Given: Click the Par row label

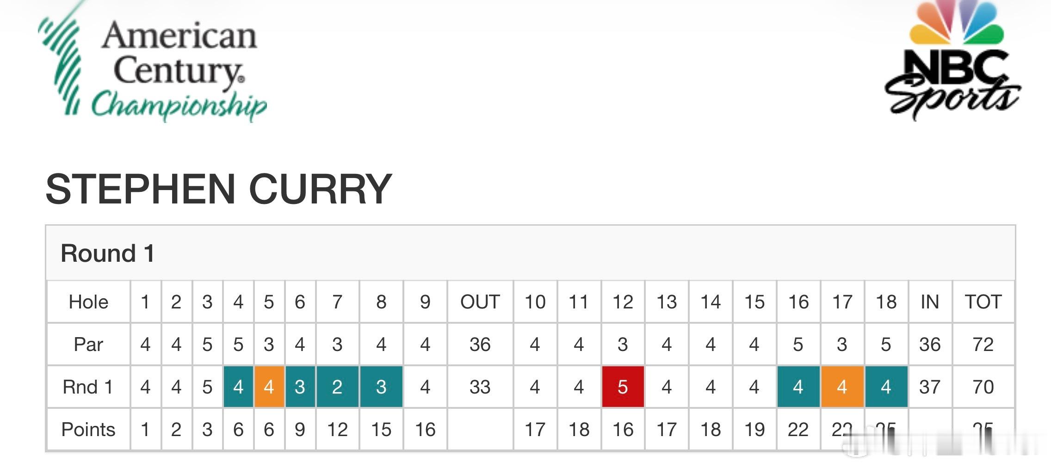Looking at the screenshot, I should [x=88, y=344].
